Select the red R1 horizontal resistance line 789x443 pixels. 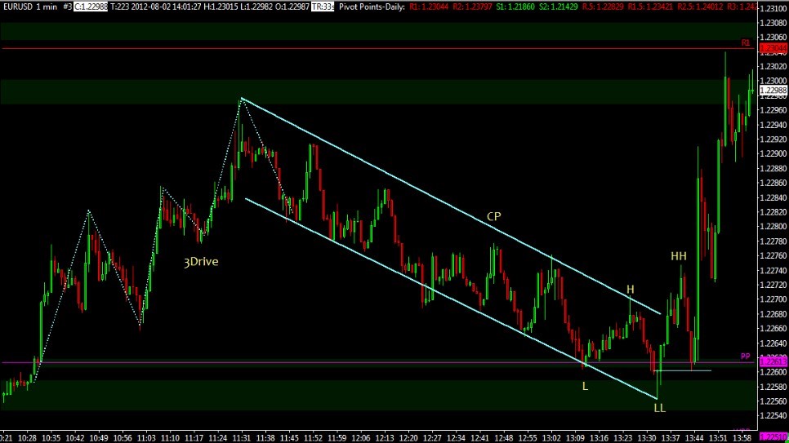point(377,48)
